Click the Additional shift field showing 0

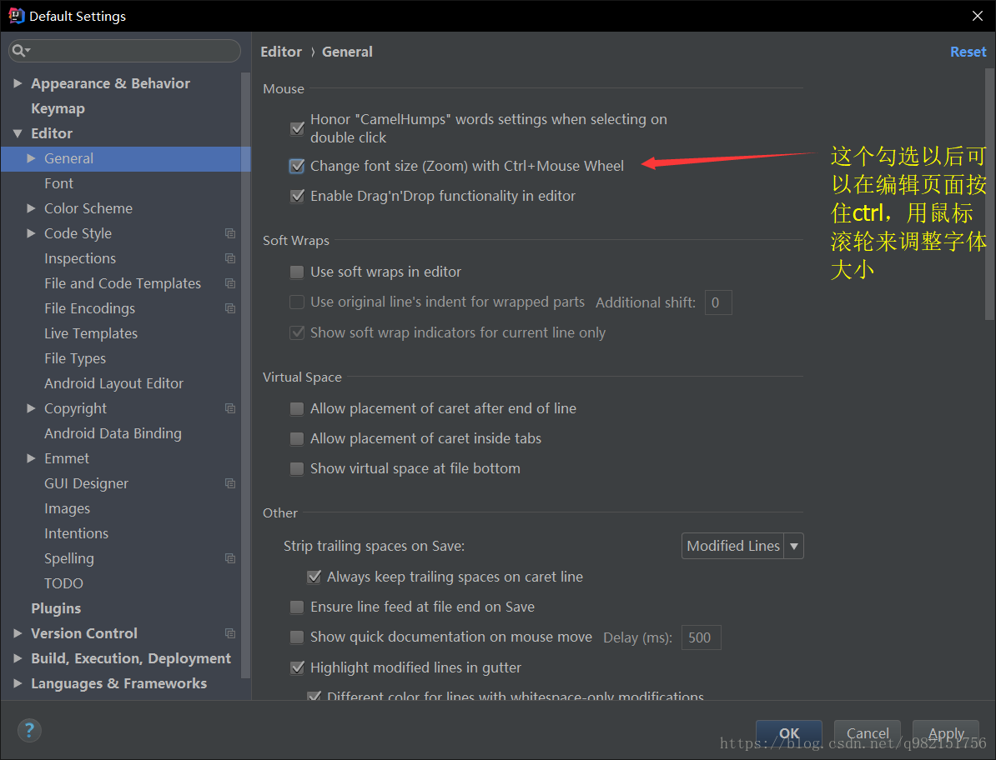(718, 302)
